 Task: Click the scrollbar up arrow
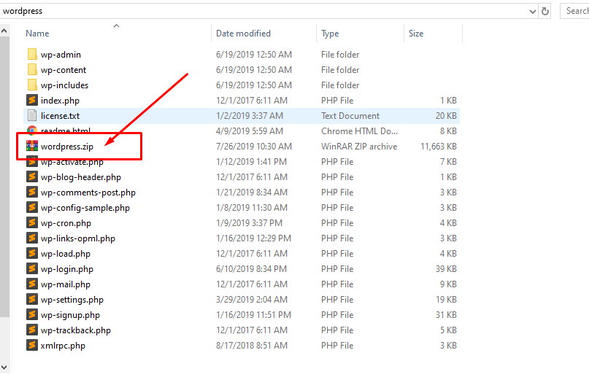point(4,31)
